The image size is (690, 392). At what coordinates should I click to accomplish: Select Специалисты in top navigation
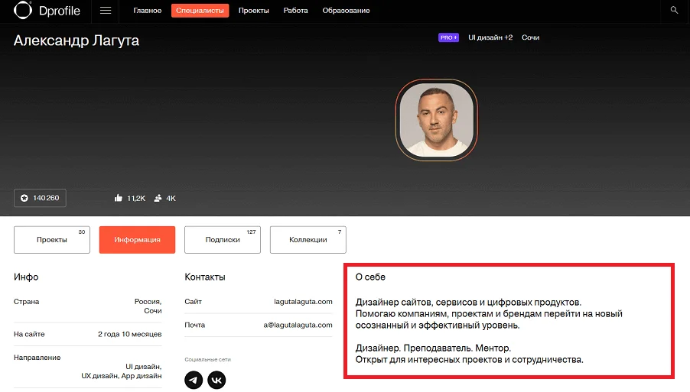tap(200, 11)
